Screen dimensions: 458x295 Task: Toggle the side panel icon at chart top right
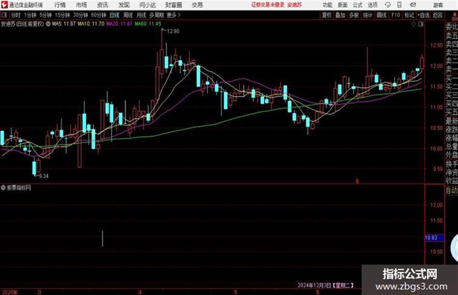421,24
